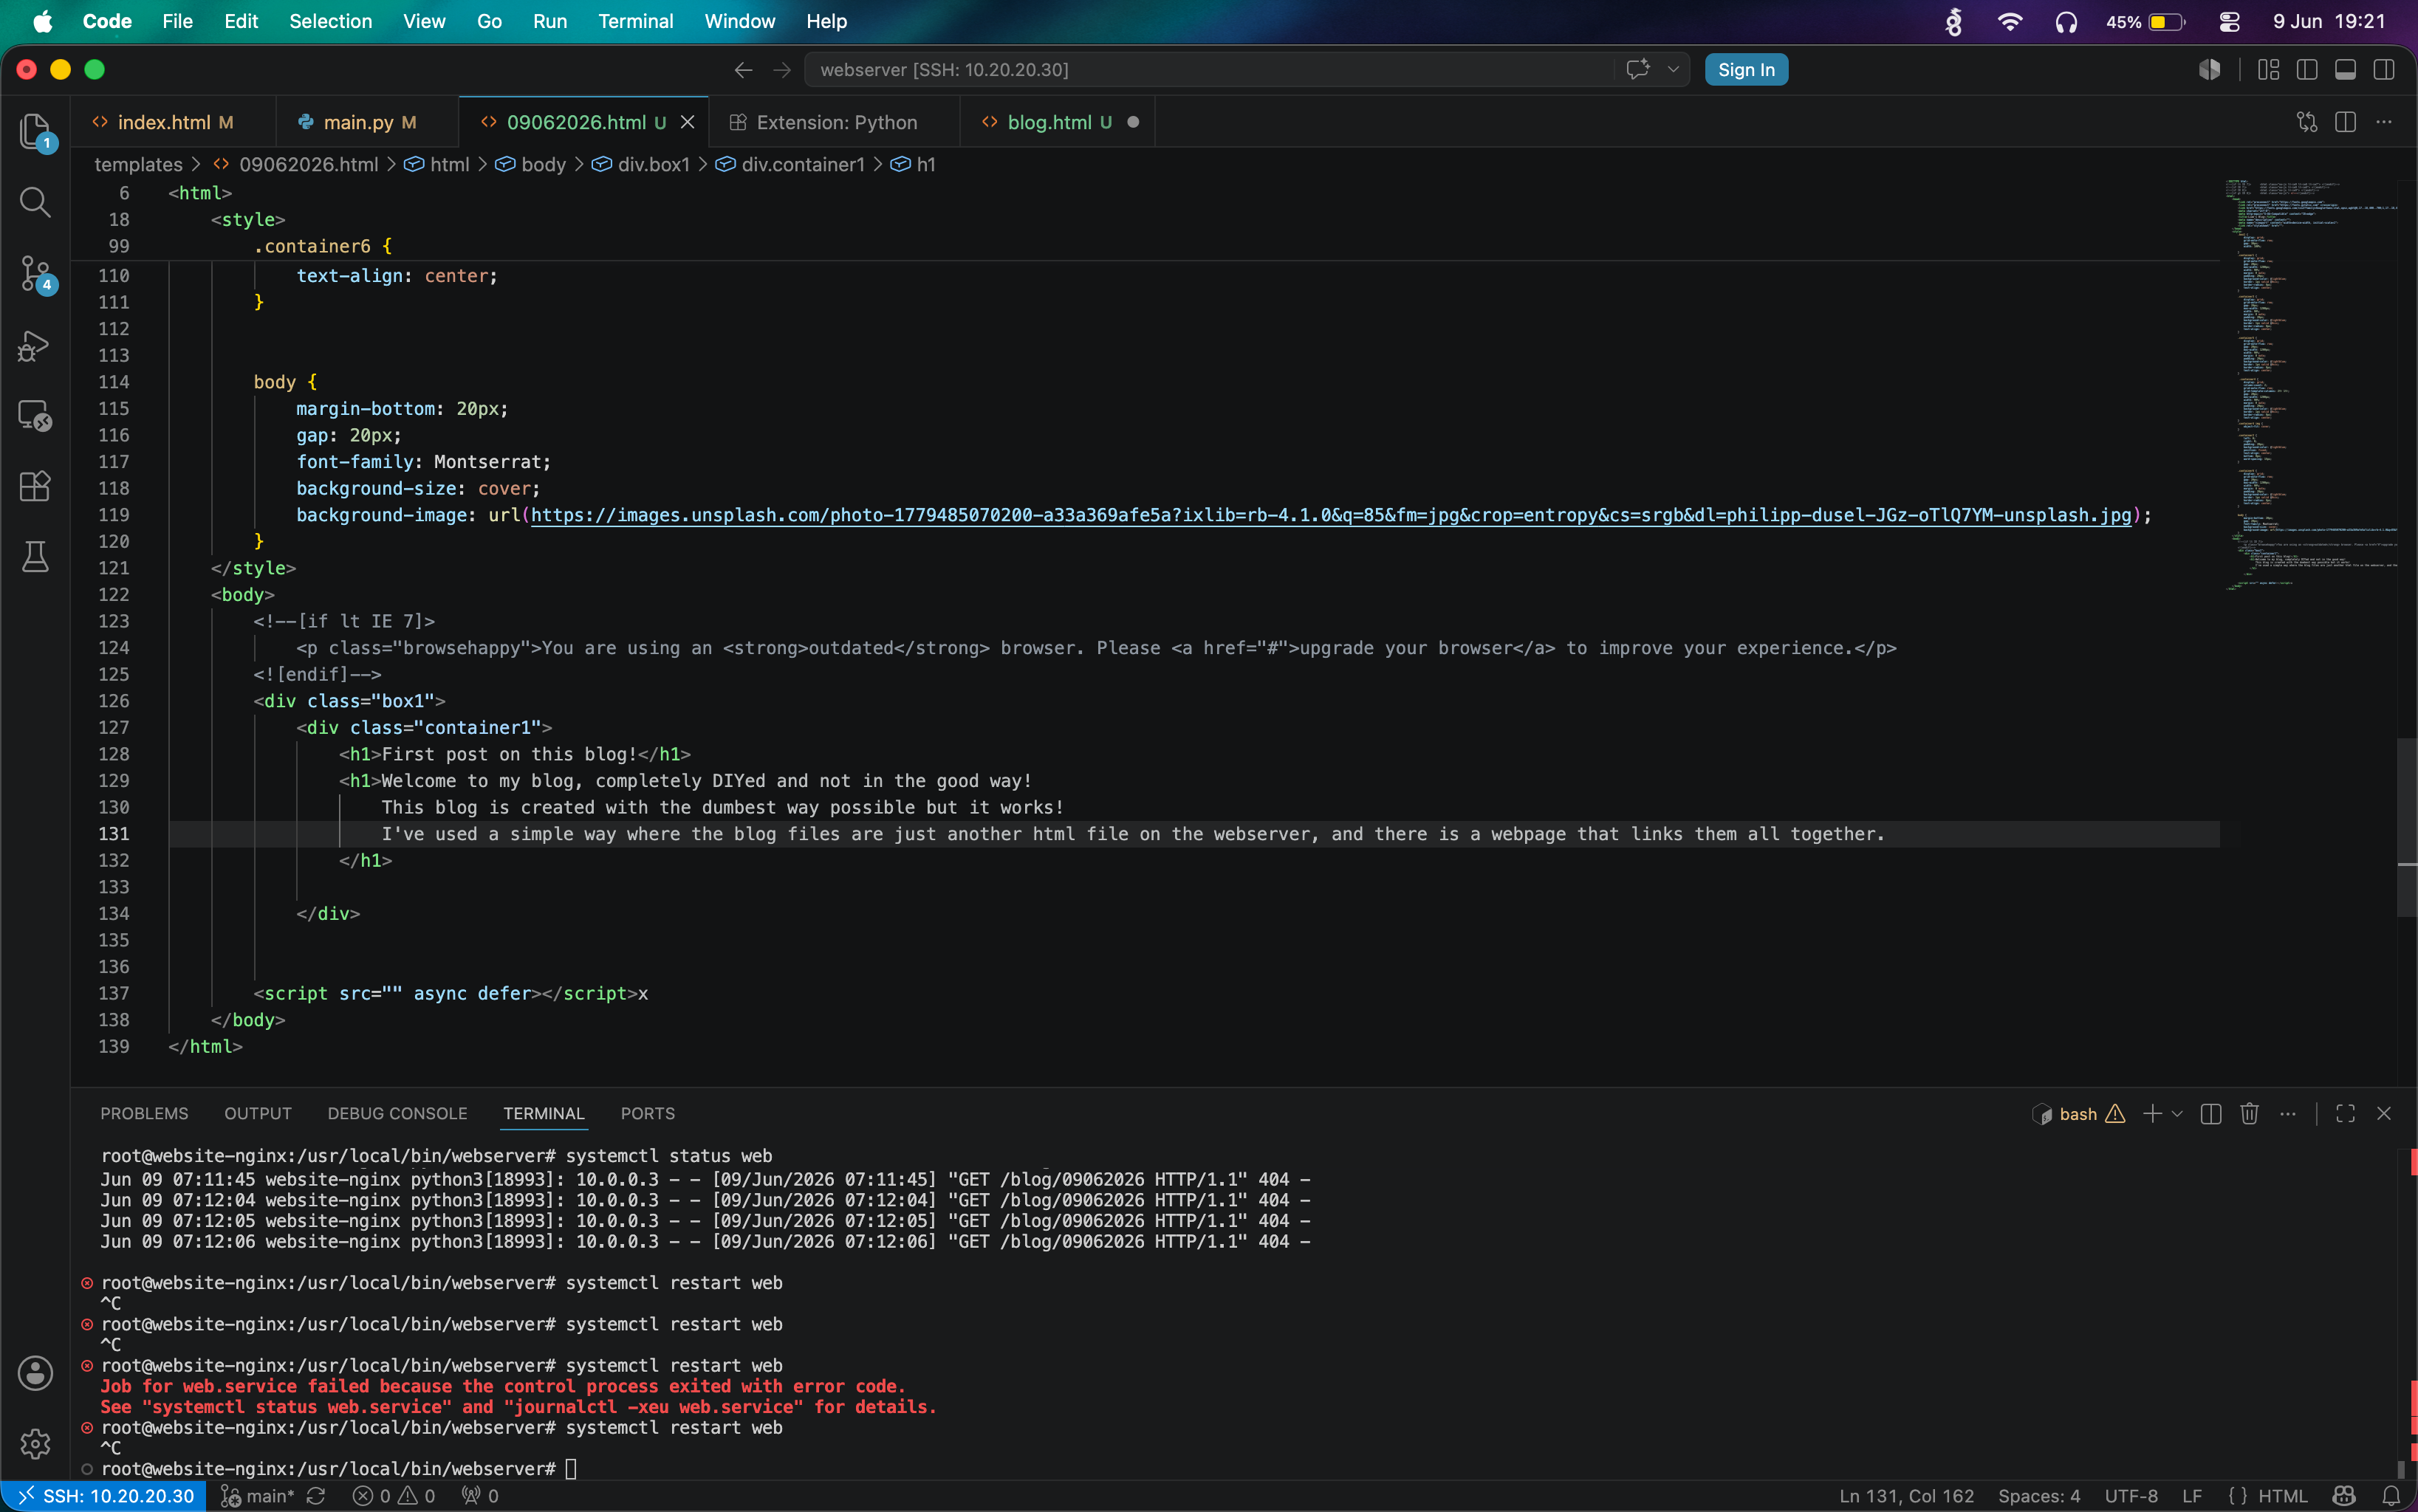
Task: Go back with navigation arrow
Action: [743, 70]
